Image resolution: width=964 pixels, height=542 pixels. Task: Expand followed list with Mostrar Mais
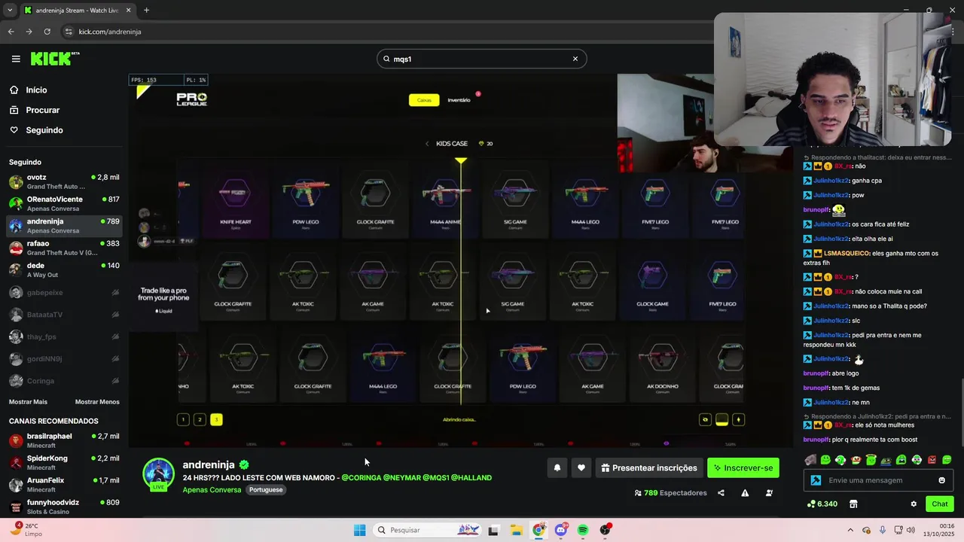click(x=28, y=402)
